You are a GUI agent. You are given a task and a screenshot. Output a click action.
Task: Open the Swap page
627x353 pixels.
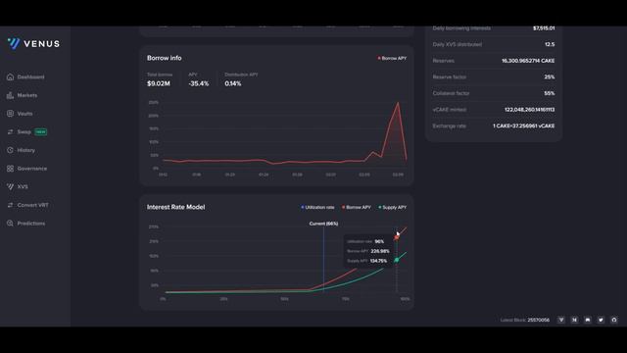pyautogui.click(x=24, y=131)
